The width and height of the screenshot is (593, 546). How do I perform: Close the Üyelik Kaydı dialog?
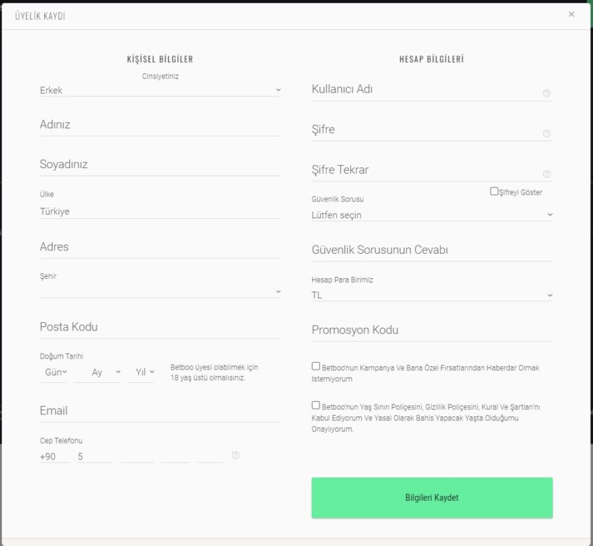(571, 14)
